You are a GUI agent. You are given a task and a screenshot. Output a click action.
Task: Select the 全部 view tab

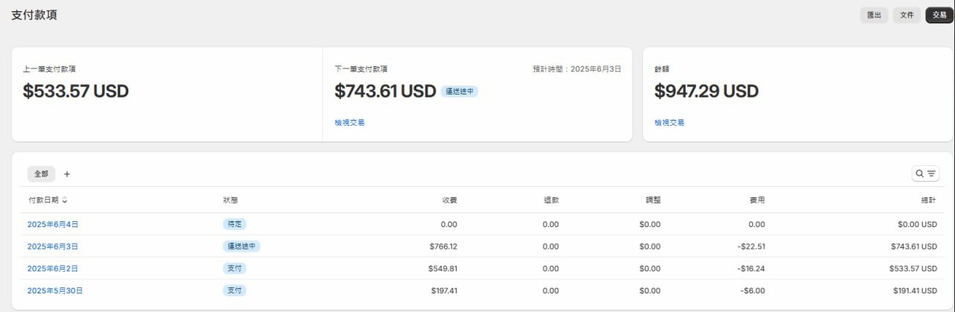(x=41, y=173)
